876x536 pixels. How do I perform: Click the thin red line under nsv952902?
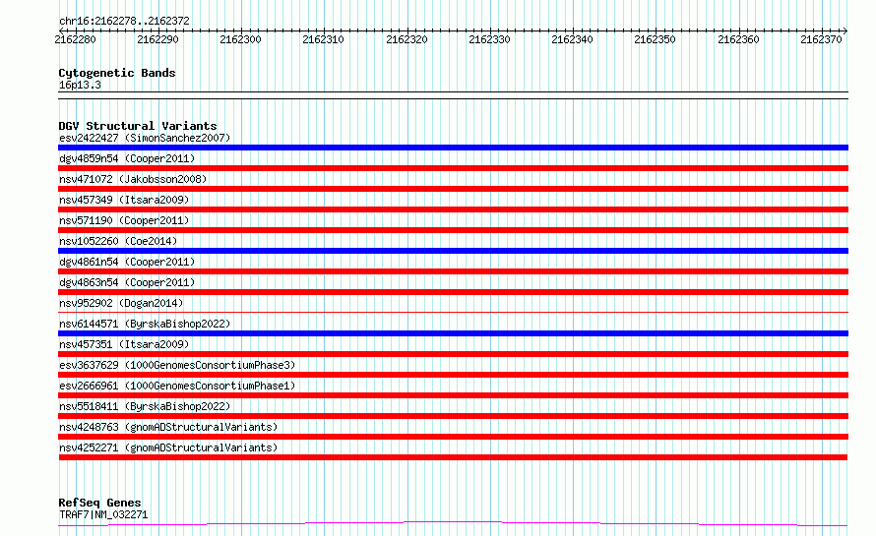[x=453, y=312]
